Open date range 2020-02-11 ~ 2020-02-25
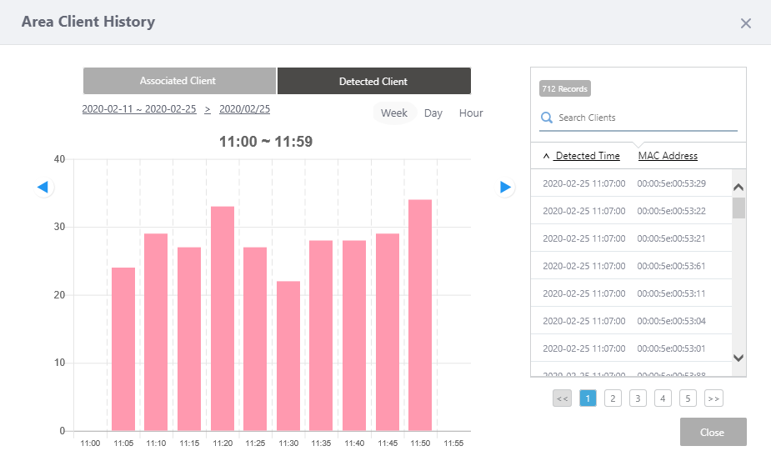771x461 pixels. click(x=138, y=109)
